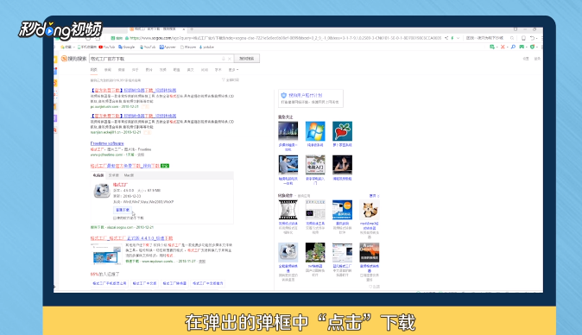
Task: Open the Google bookmark
Action: tap(127, 47)
